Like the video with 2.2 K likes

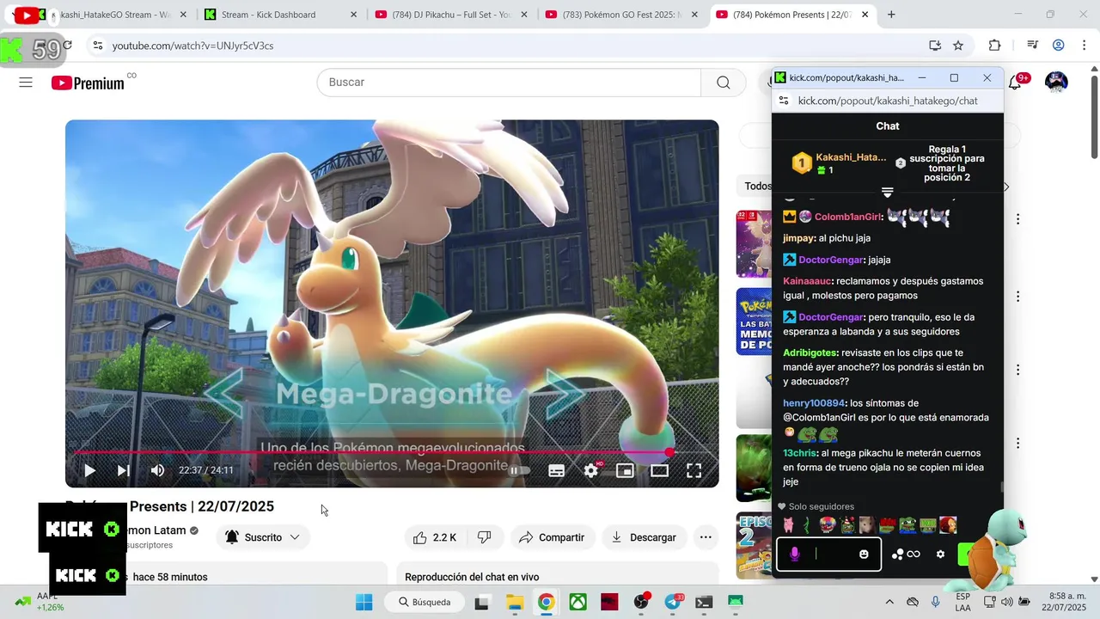pos(435,537)
